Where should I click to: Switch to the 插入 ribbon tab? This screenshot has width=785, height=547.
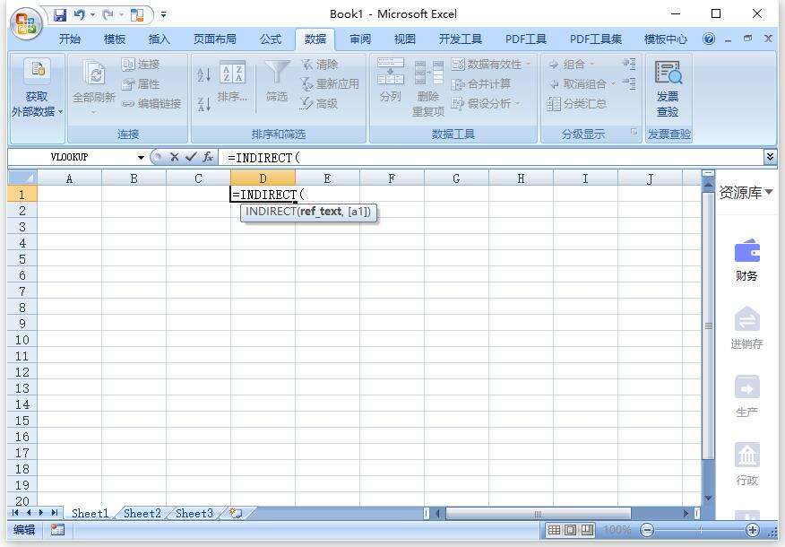[160, 39]
